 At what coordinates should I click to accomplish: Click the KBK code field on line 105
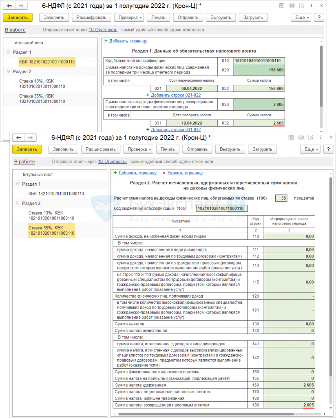click(222, 209)
